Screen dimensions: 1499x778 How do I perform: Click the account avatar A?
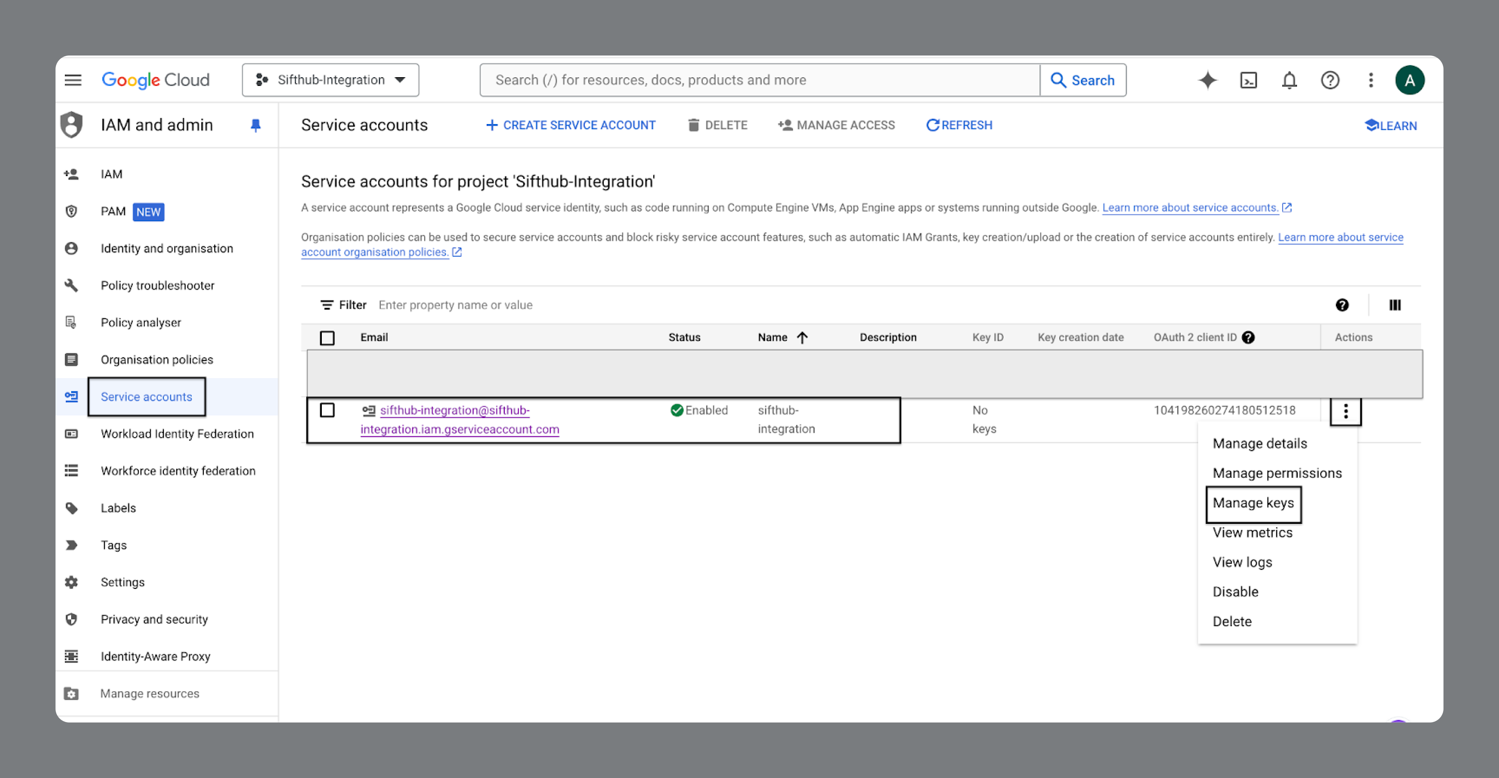pyautogui.click(x=1409, y=80)
